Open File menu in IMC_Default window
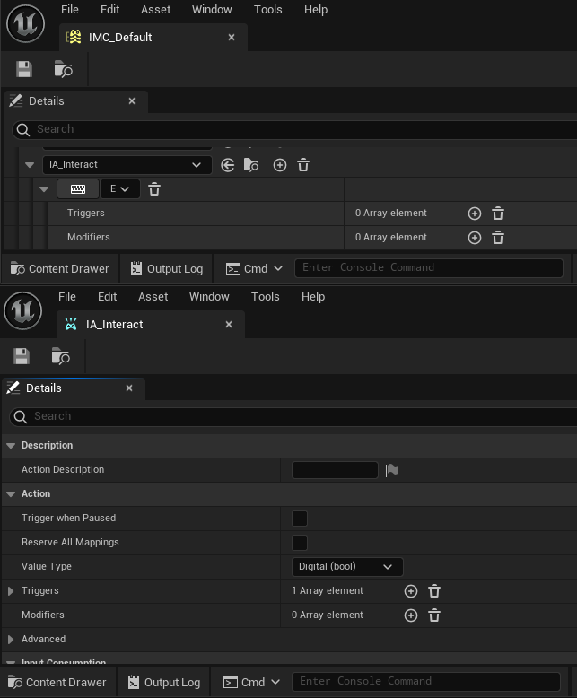577x698 pixels. point(70,9)
